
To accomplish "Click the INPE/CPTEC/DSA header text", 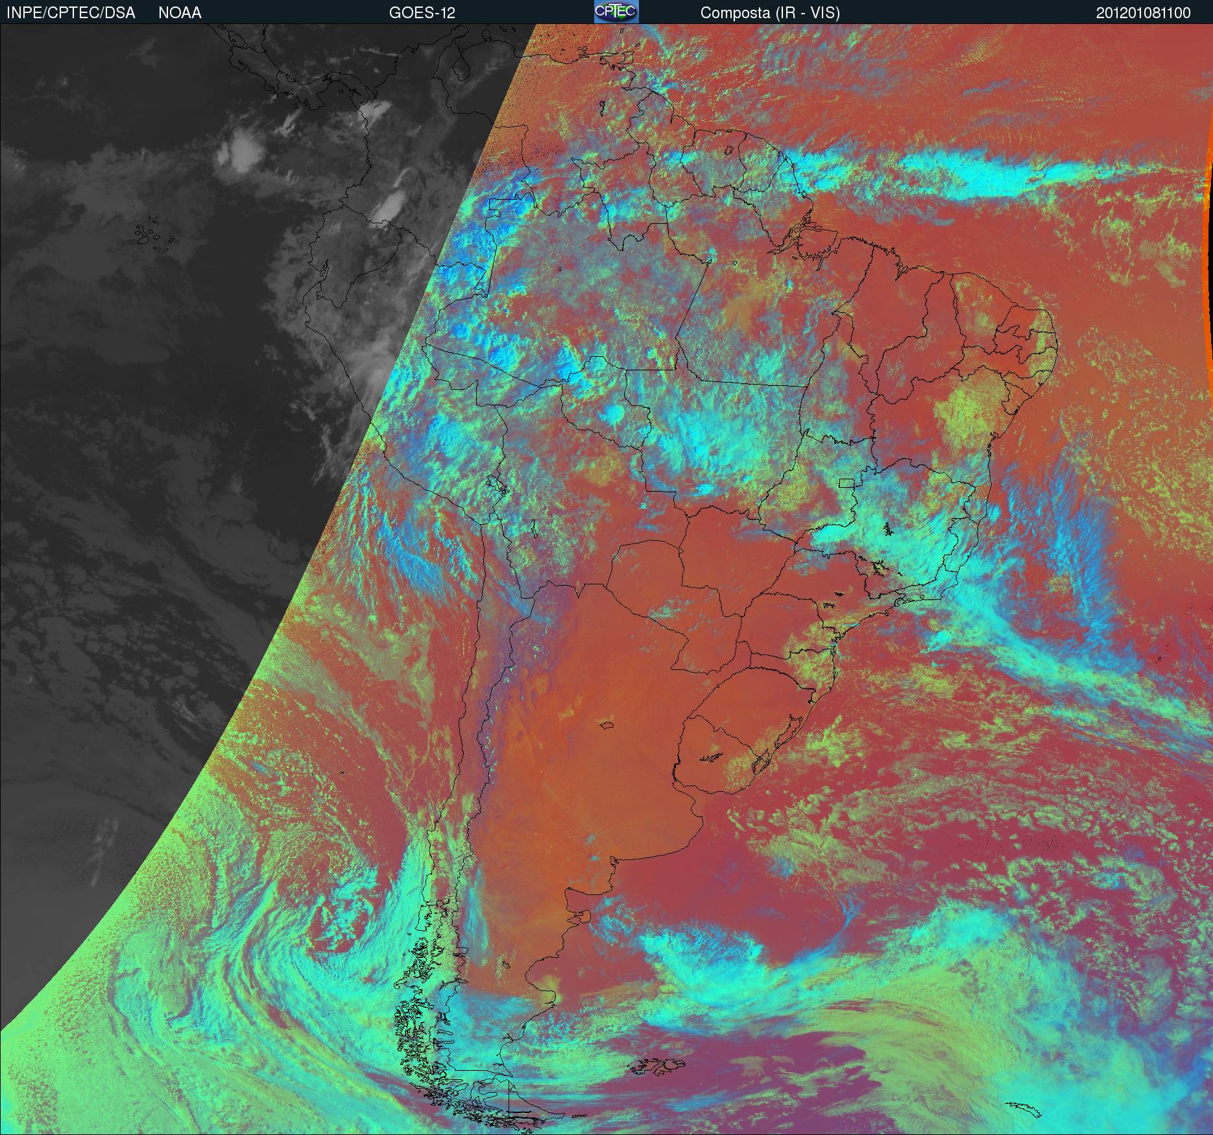I will coord(71,13).
